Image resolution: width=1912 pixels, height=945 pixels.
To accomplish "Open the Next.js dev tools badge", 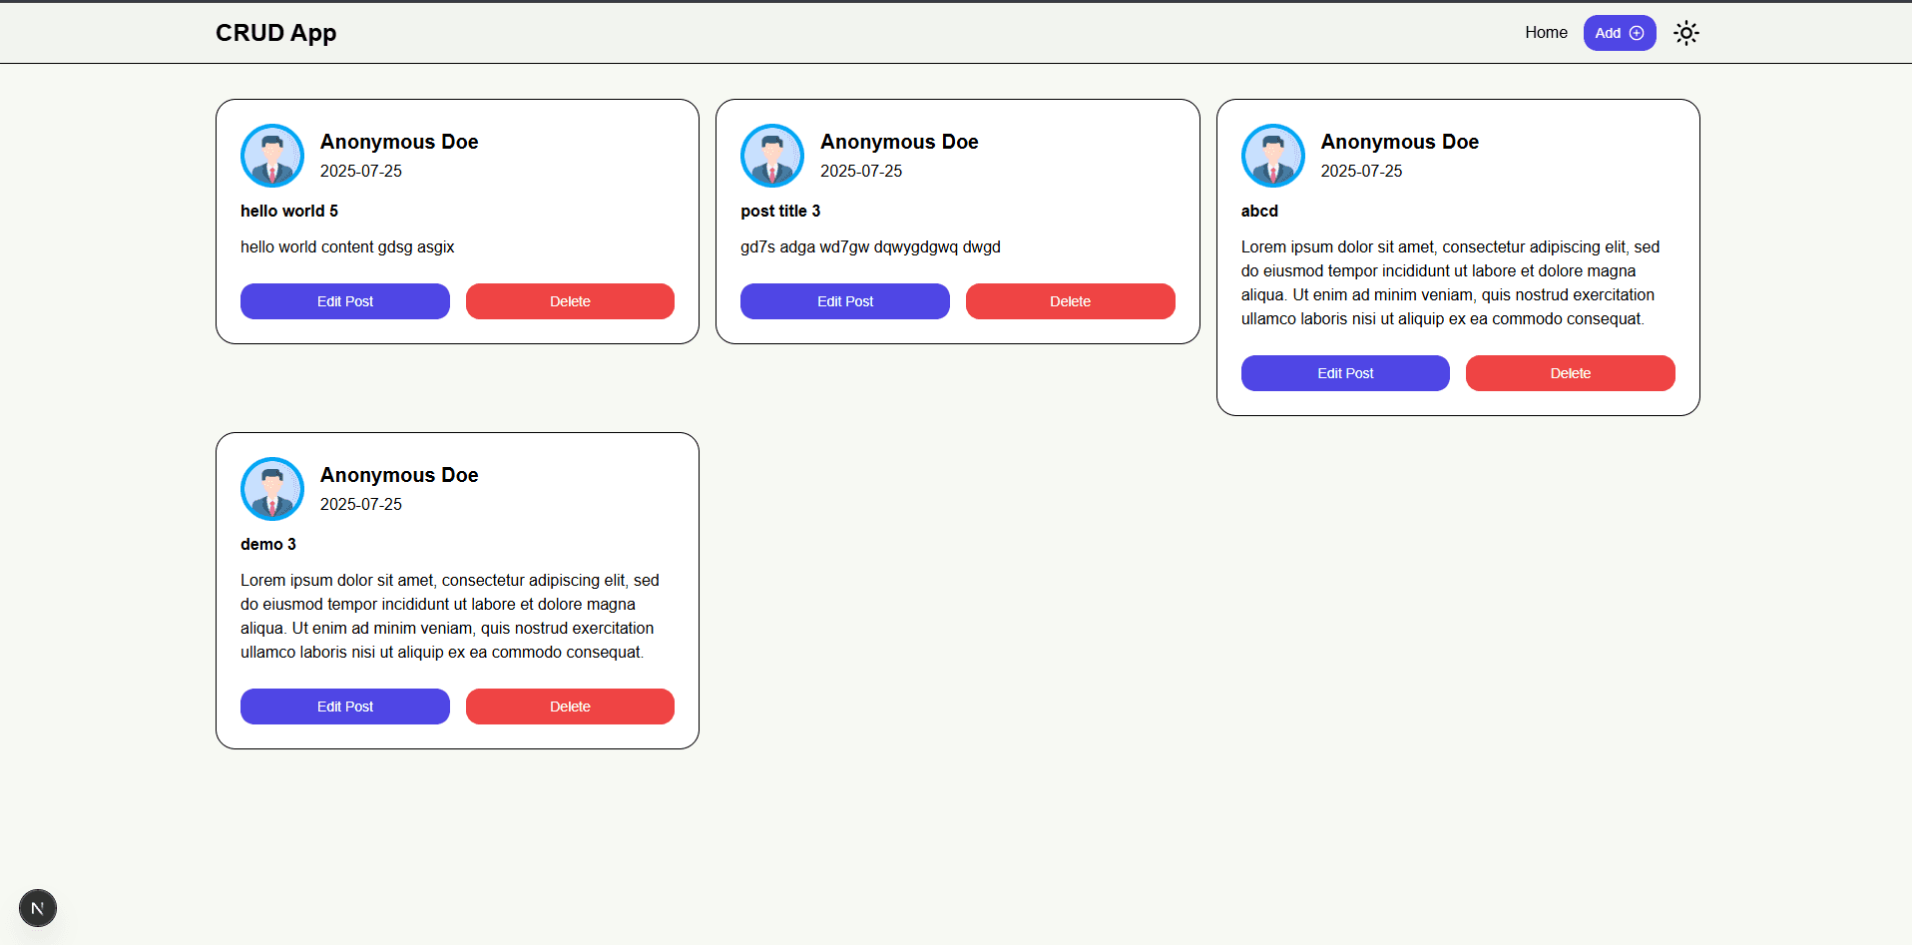I will click(x=38, y=908).
